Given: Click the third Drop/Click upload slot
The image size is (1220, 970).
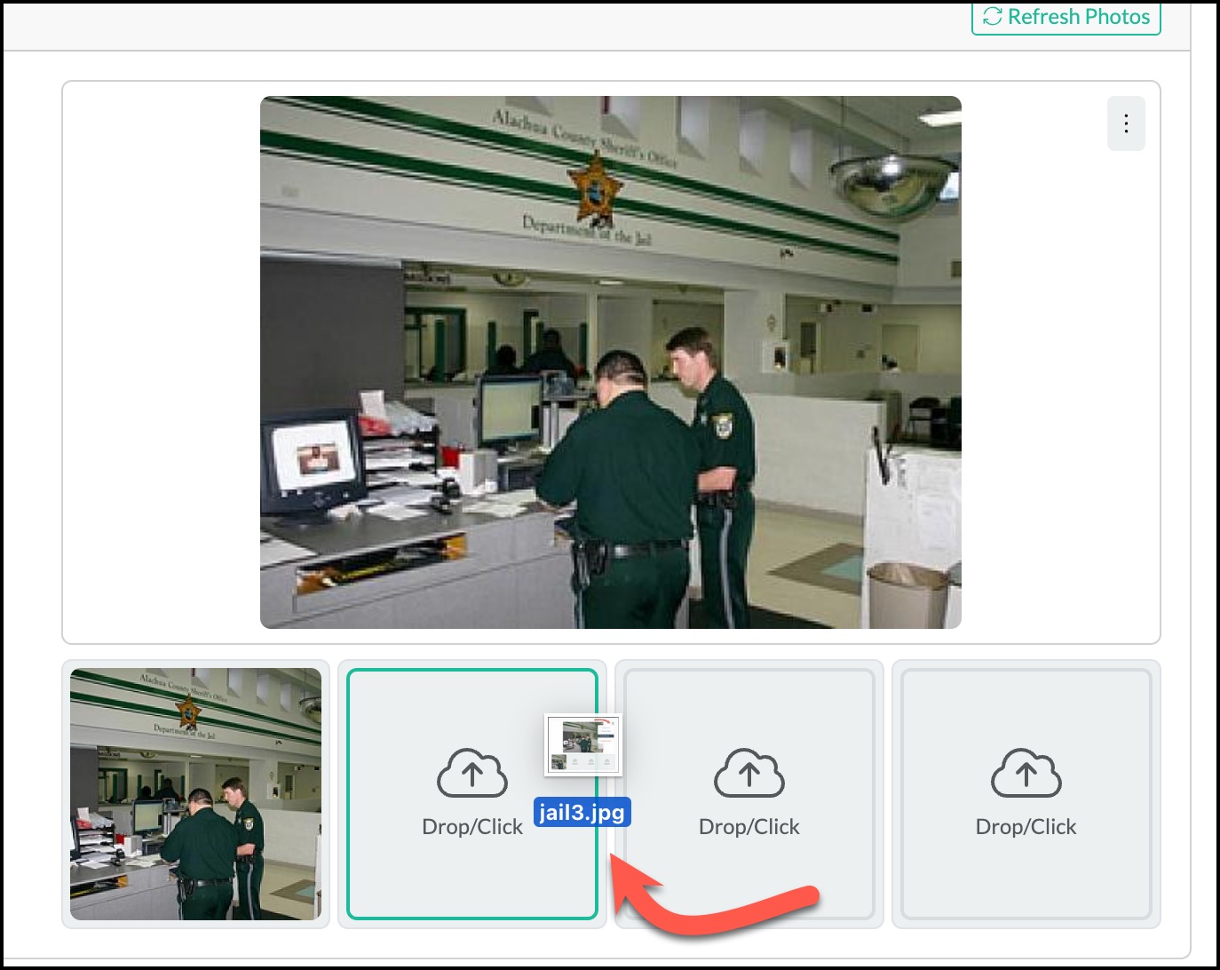Looking at the screenshot, I should pos(749,794).
